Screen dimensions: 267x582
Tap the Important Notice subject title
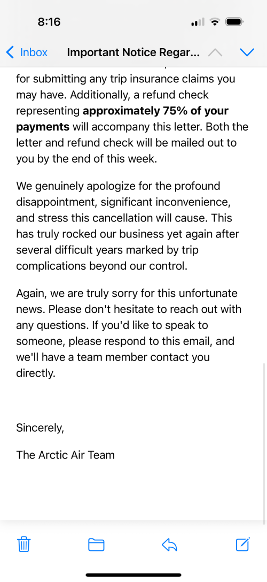[133, 53]
